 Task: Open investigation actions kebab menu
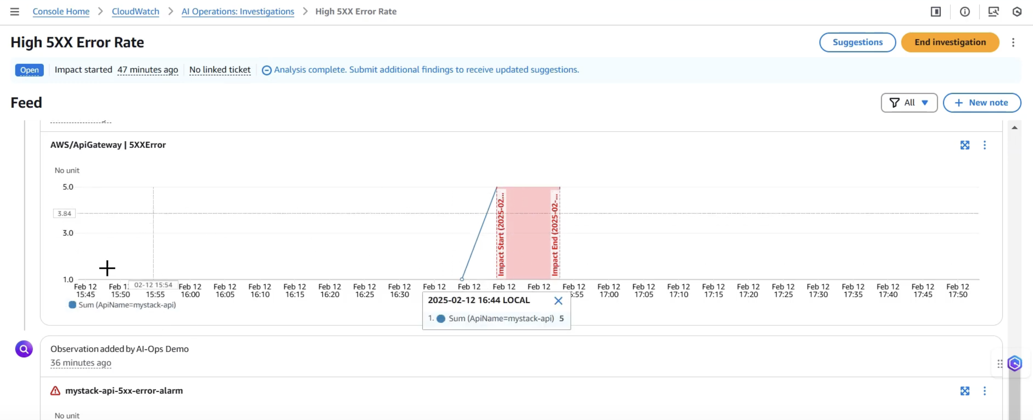pos(1013,42)
